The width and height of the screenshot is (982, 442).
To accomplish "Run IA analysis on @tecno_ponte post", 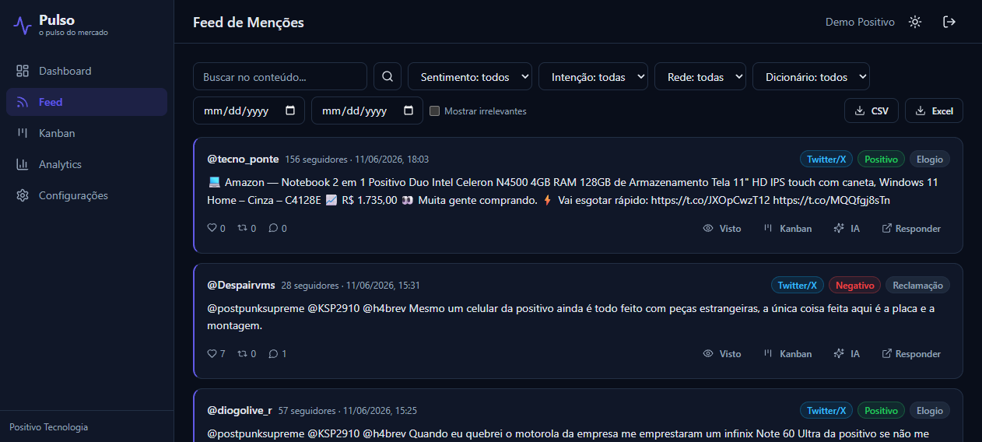I will pos(847,228).
